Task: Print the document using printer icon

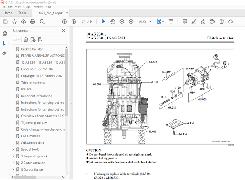Action: 33,21
